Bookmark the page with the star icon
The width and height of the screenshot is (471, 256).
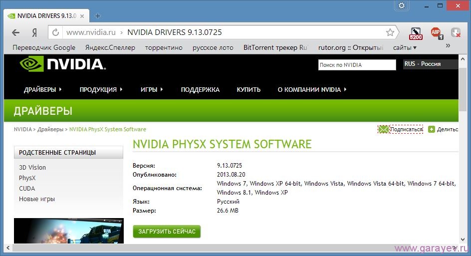point(390,32)
